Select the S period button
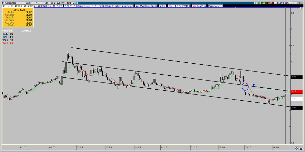The image size is (305, 152). [x=47, y=6]
